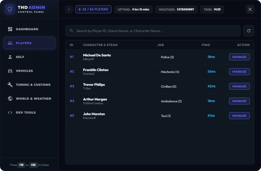Manage player Trevor Philips
Viewport: 261px width, 171px height.
pyautogui.click(x=239, y=86)
